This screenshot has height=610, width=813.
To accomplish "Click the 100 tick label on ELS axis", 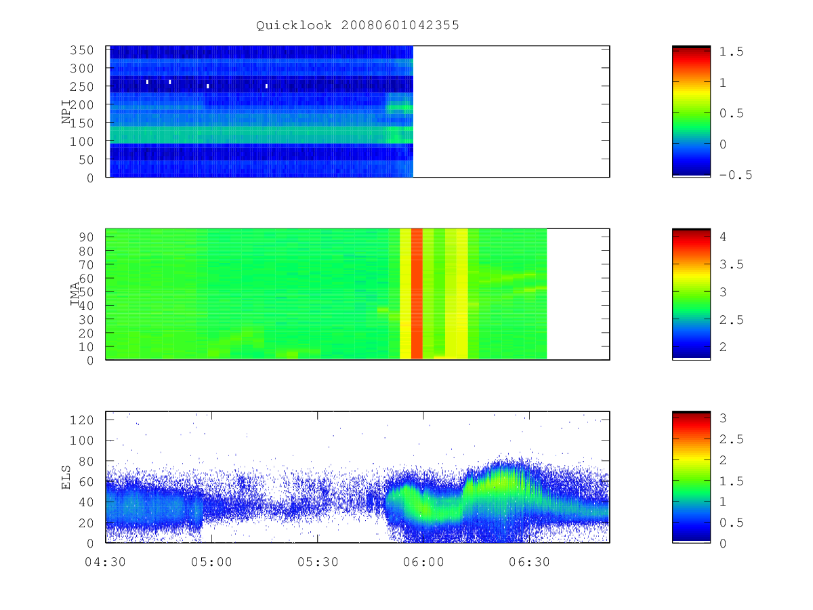I will point(81,441).
